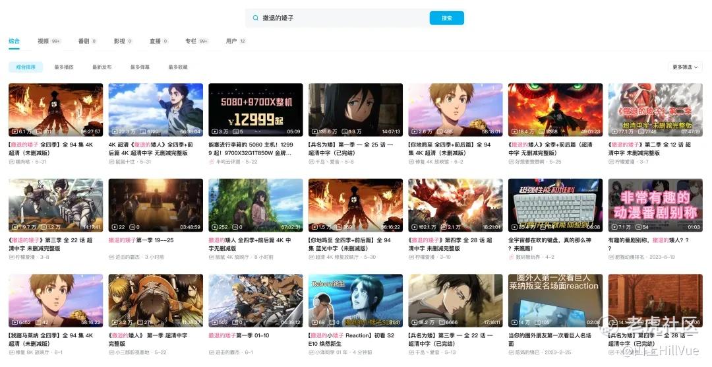Open the 专栏 99+ tab

[x=196, y=41]
